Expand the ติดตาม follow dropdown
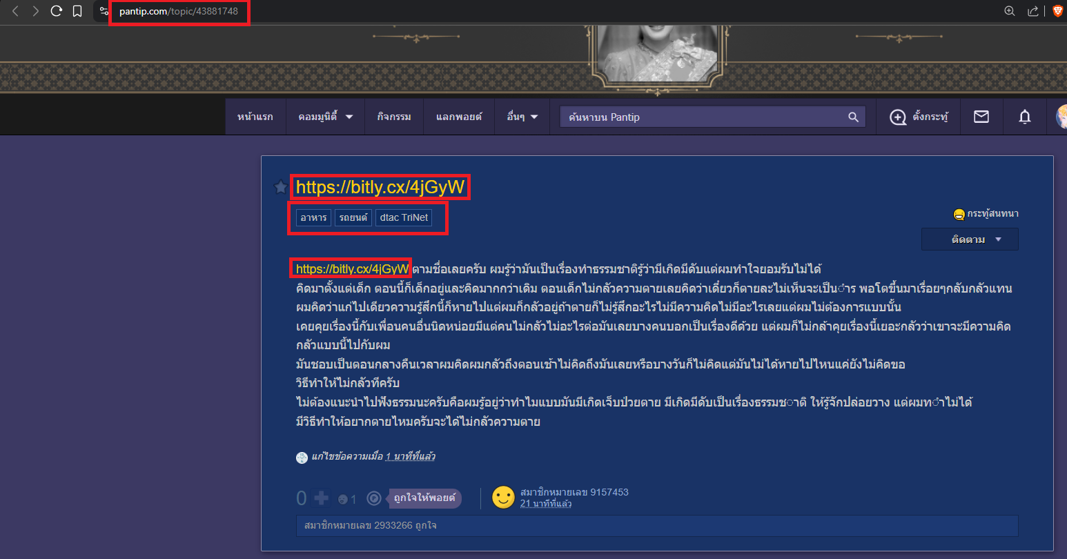The width and height of the screenshot is (1067, 559). 970,239
